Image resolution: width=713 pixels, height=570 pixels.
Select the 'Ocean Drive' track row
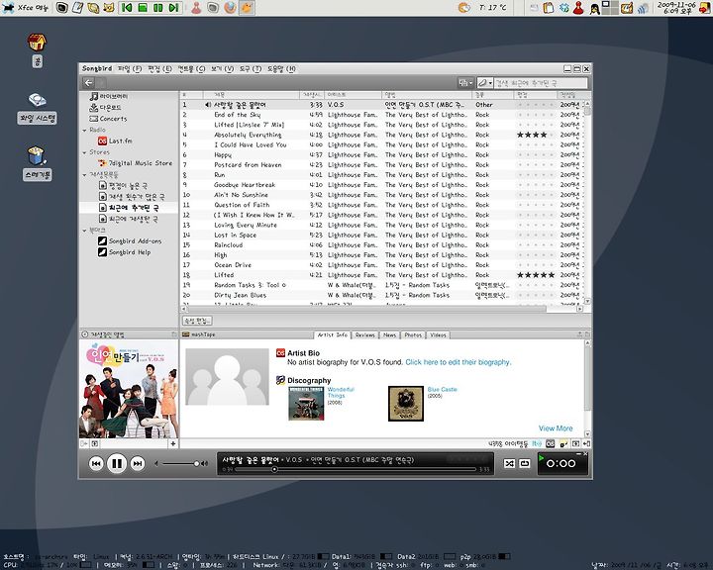pos(382,265)
